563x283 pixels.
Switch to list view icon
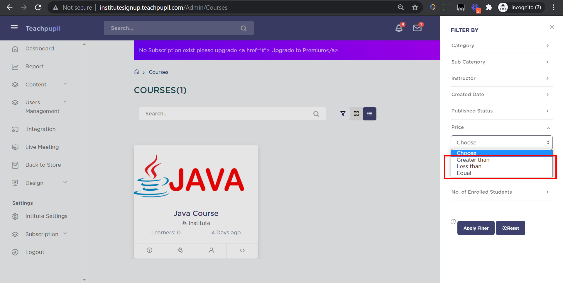[x=369, y=114]
